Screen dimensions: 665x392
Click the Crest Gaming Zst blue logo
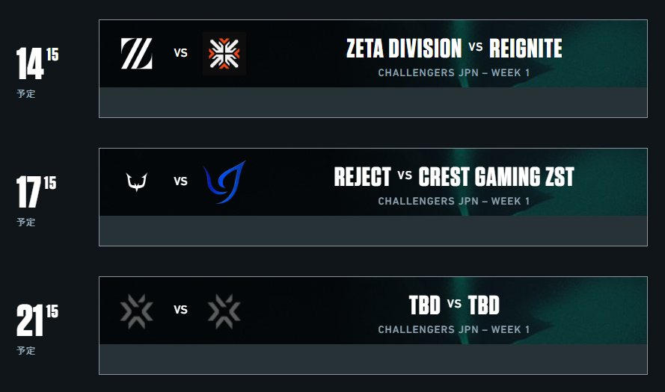pos(224,182)
